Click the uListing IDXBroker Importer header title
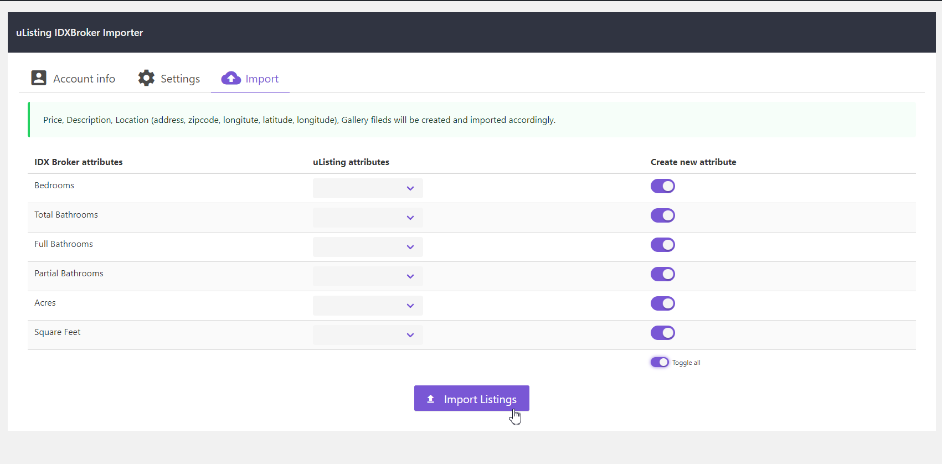 coord(79,33)
